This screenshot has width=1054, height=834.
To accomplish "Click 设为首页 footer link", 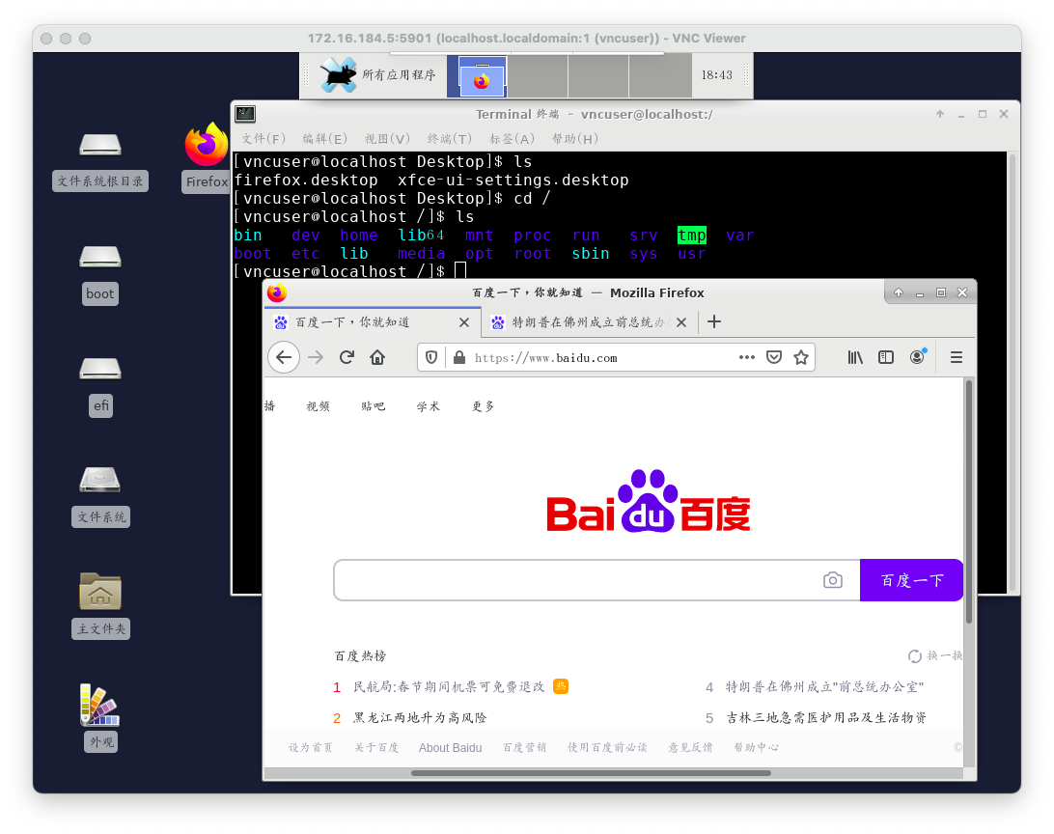I will point(311,747).
